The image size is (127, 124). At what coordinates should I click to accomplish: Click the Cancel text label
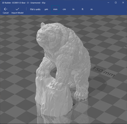click(6, 13)
